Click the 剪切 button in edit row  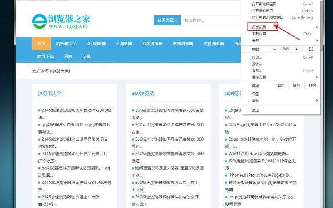(281, 86)
